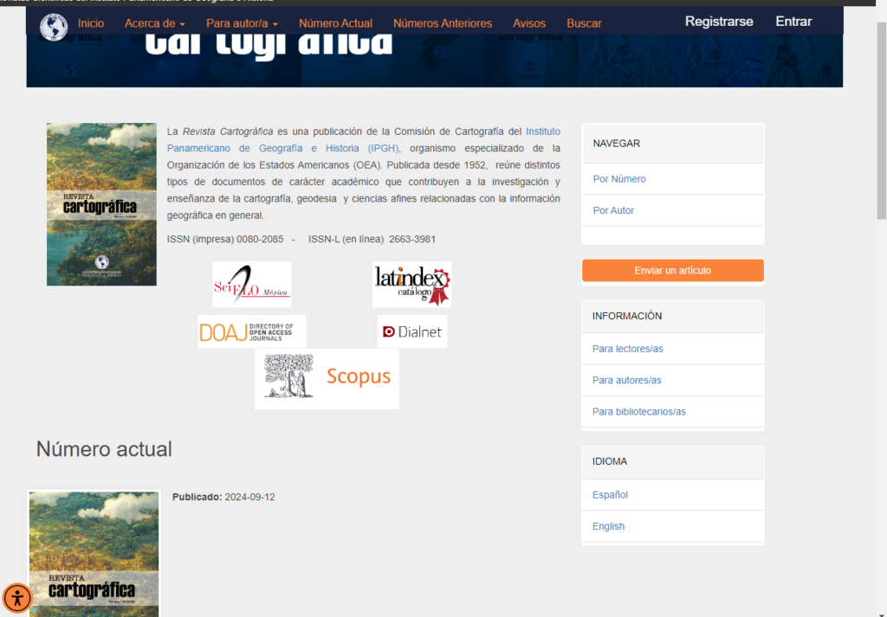The height and width of the screenshot is (617, 887).
Task: Open Buscar in the navigation bar
Action: [x=584, y=23]
